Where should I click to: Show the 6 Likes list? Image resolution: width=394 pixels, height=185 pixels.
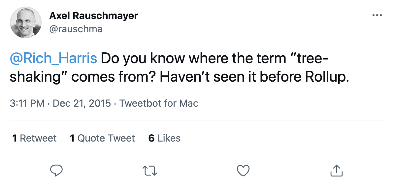[x=164, y=138]
